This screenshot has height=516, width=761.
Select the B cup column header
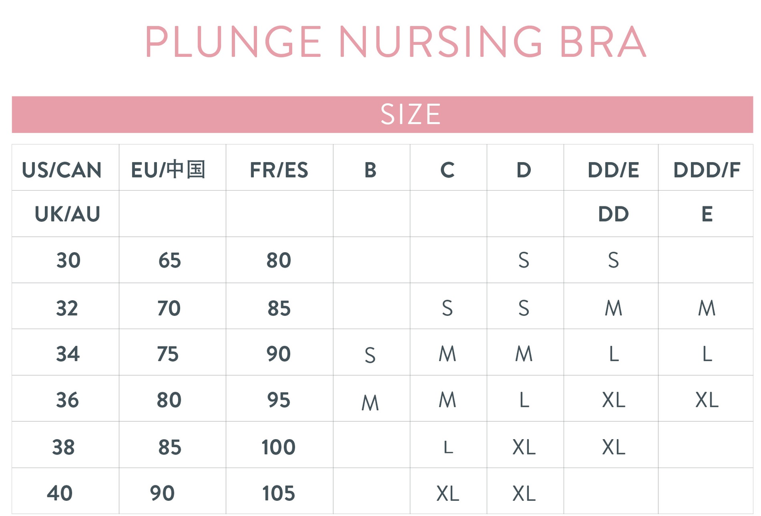pyautogui.click(x=371, y=170)
